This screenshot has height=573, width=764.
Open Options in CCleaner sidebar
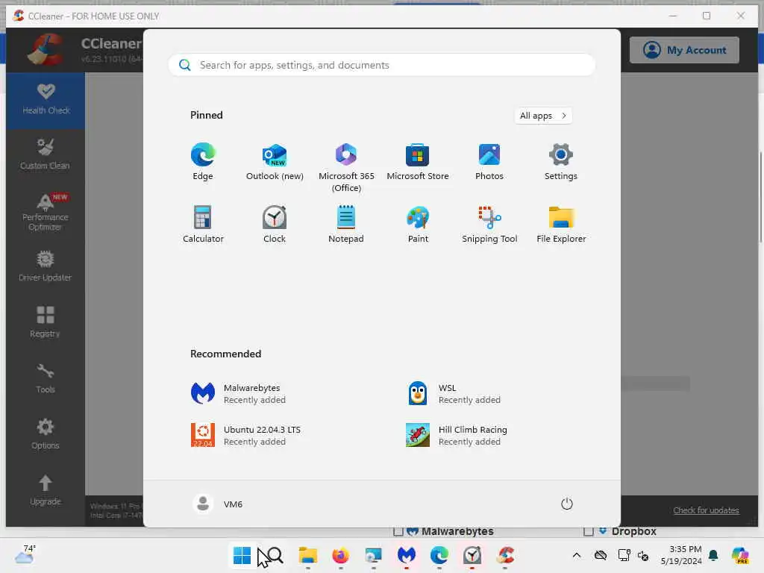[46, 434]
